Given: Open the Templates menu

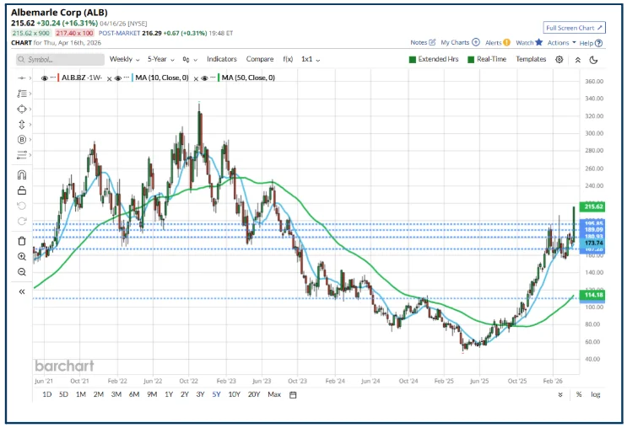Looking at the screenshot, I should click(x=531, y=59).
